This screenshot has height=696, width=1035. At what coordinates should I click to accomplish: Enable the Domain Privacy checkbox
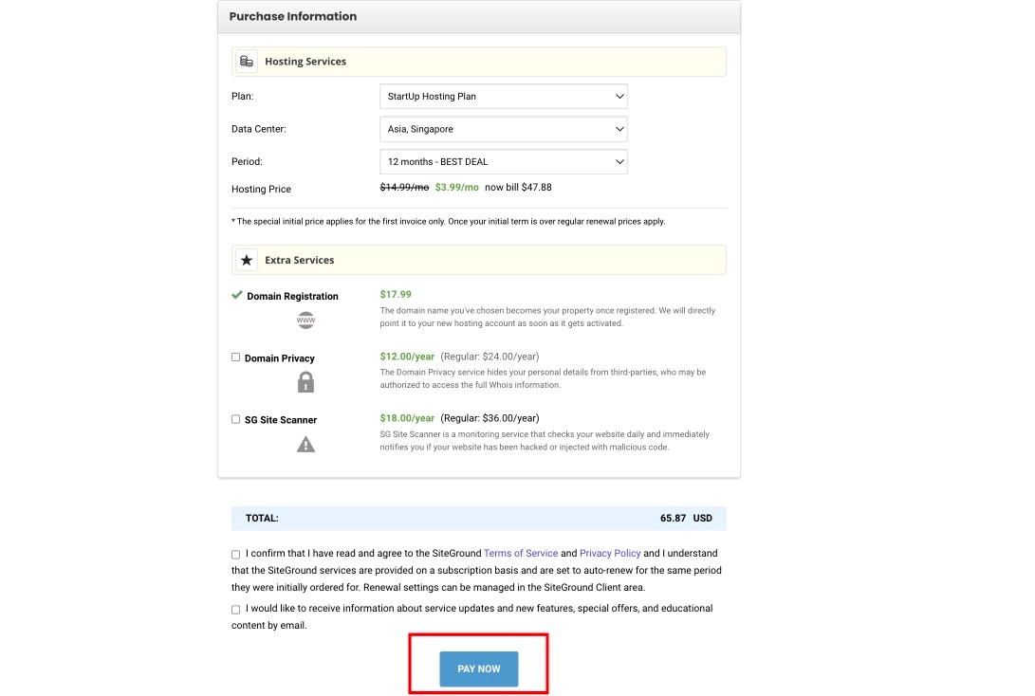point(235,357)
